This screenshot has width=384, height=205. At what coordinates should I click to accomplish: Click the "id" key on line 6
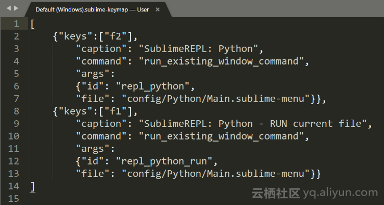93,86
